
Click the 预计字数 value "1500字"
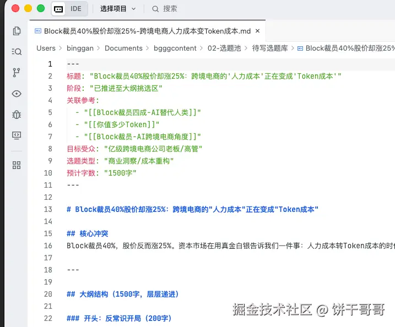pos(120,173)
